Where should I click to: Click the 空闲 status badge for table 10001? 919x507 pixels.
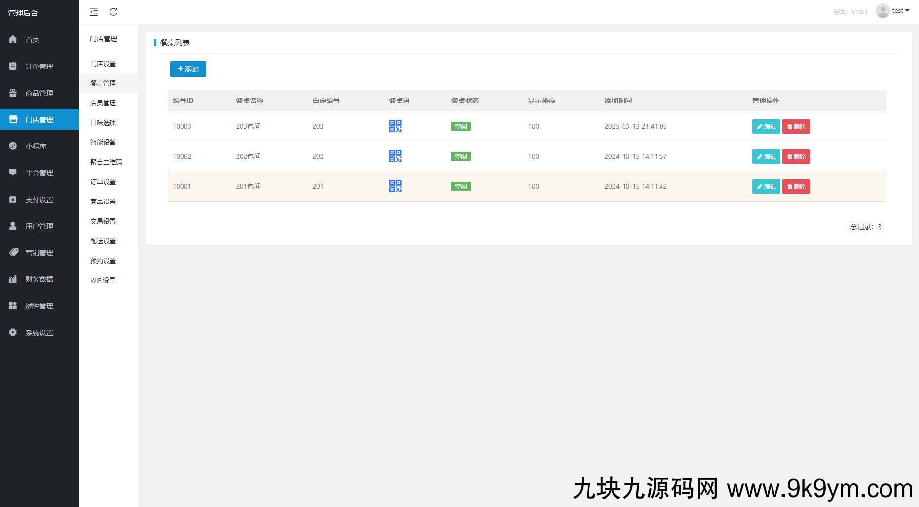(x=461, y=187)
